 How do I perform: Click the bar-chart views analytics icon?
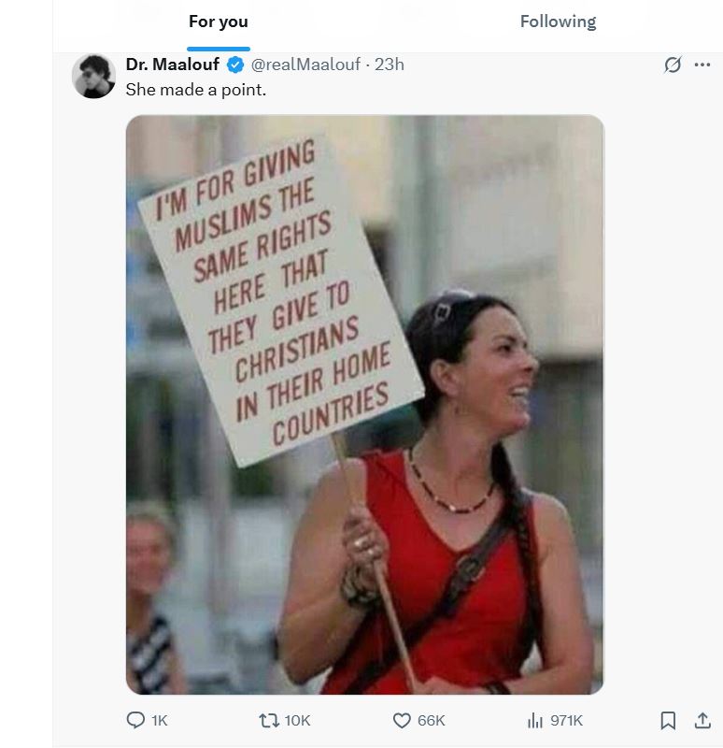point(535,720)
